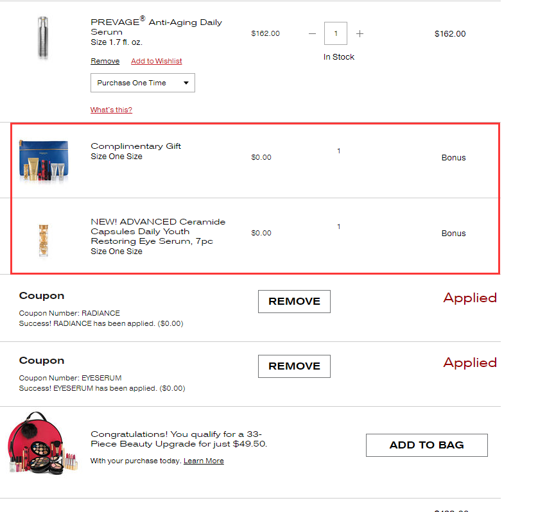This screenshot has width=538, height=512.
Task: Click the Applied status for RADIANCE coupon
Action: pyautogui.click(x=470, y=298)
